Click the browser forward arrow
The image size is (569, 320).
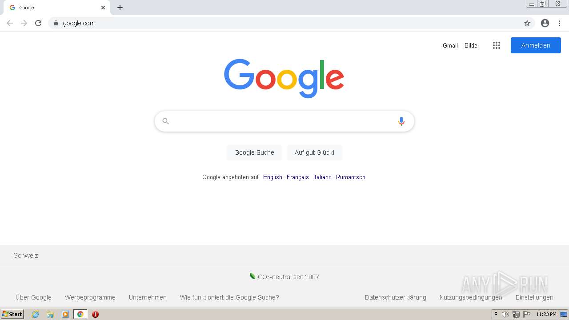24,23
